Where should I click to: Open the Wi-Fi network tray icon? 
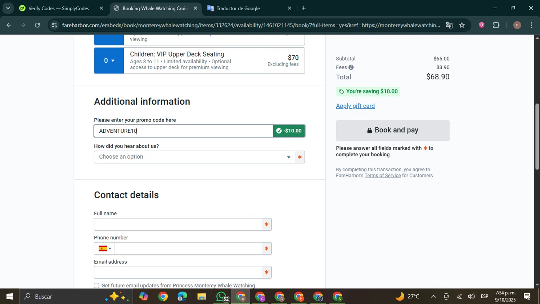459,296
